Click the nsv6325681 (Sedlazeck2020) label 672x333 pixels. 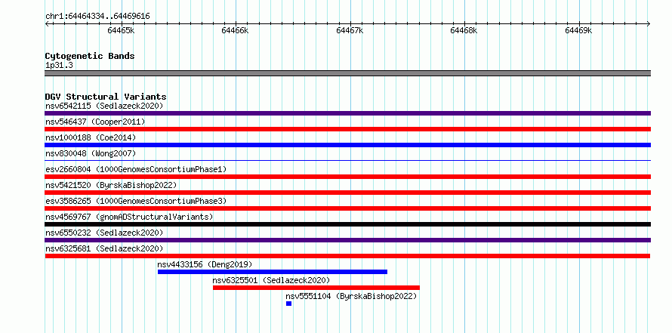[x=104, y=248]
